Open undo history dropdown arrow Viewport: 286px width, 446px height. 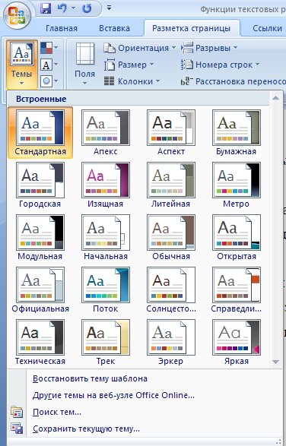coord(74,8)
